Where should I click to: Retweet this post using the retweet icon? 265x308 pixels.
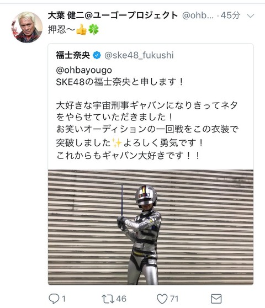pos(108,299)
